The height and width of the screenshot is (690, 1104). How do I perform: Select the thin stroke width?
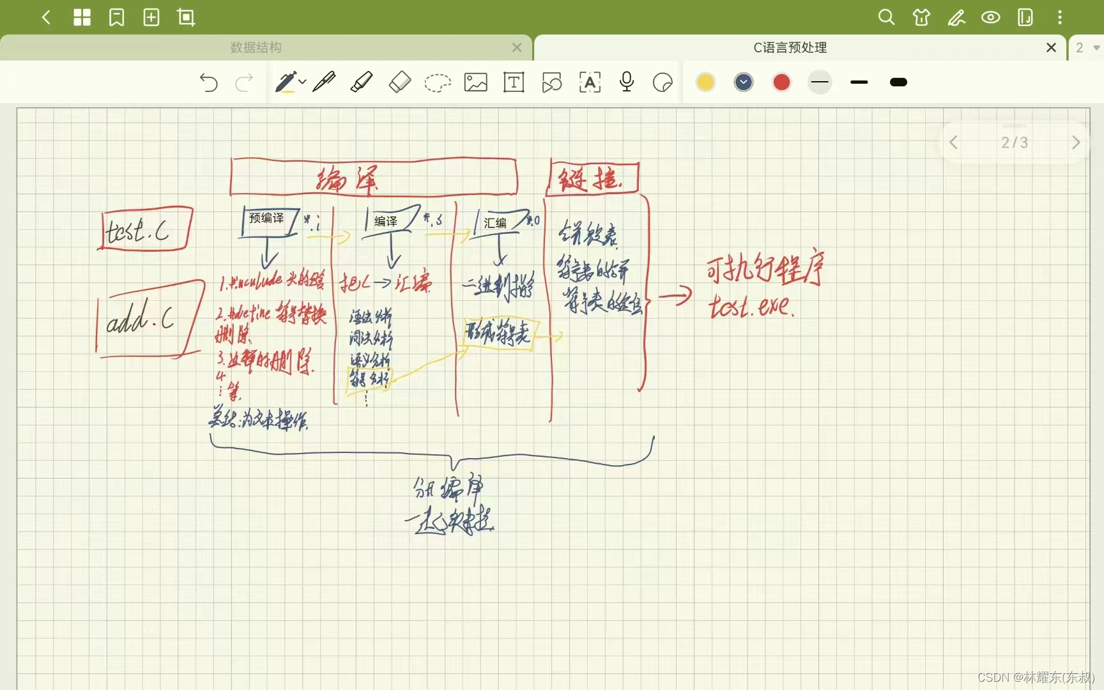pyautogui.click(x=820, y=82)
